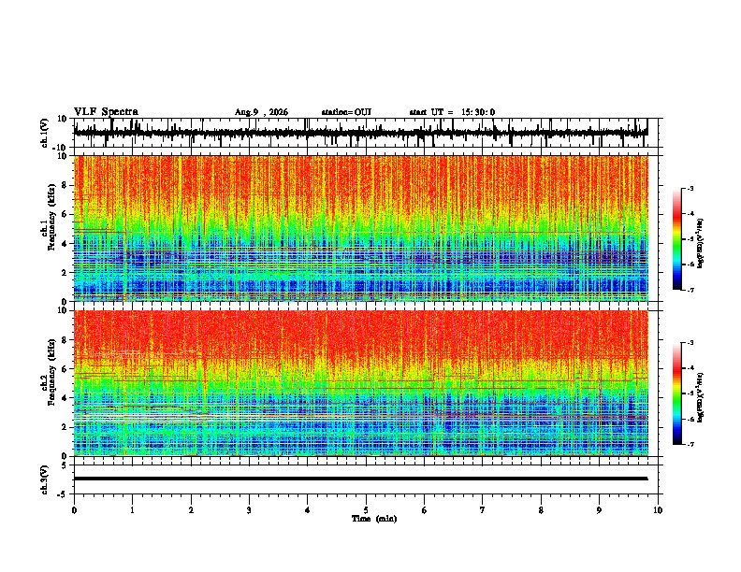The height and width of the screenshot is (572, 741).
Task: Click the ch.2 spectrogram "4" kHz tick label
Action: click(x=65, y=398)
